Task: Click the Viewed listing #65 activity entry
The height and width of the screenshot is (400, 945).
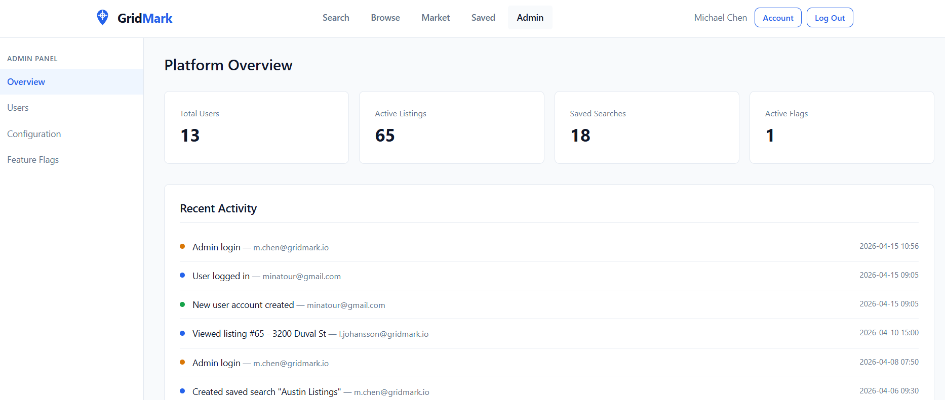Action: tap(259, 334)
